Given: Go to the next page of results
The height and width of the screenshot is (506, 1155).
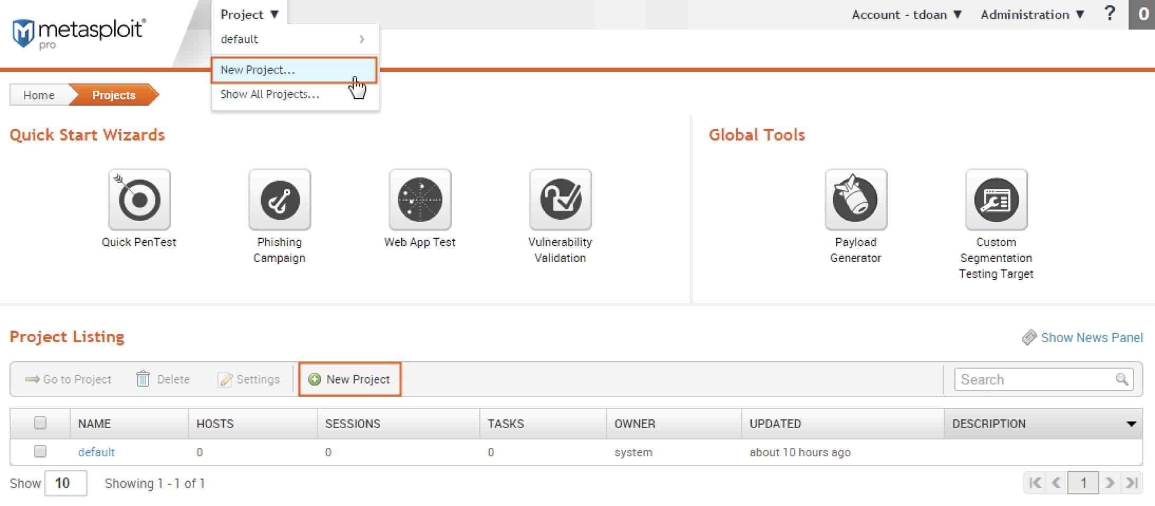Looking at the screenshot, I should point(1110,483).
